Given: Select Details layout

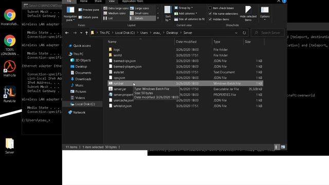Looking at the screenshot, I should (x=143, y=18).
